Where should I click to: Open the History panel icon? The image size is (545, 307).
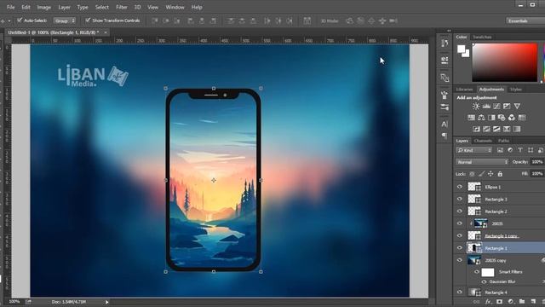[x=445, y=43]
